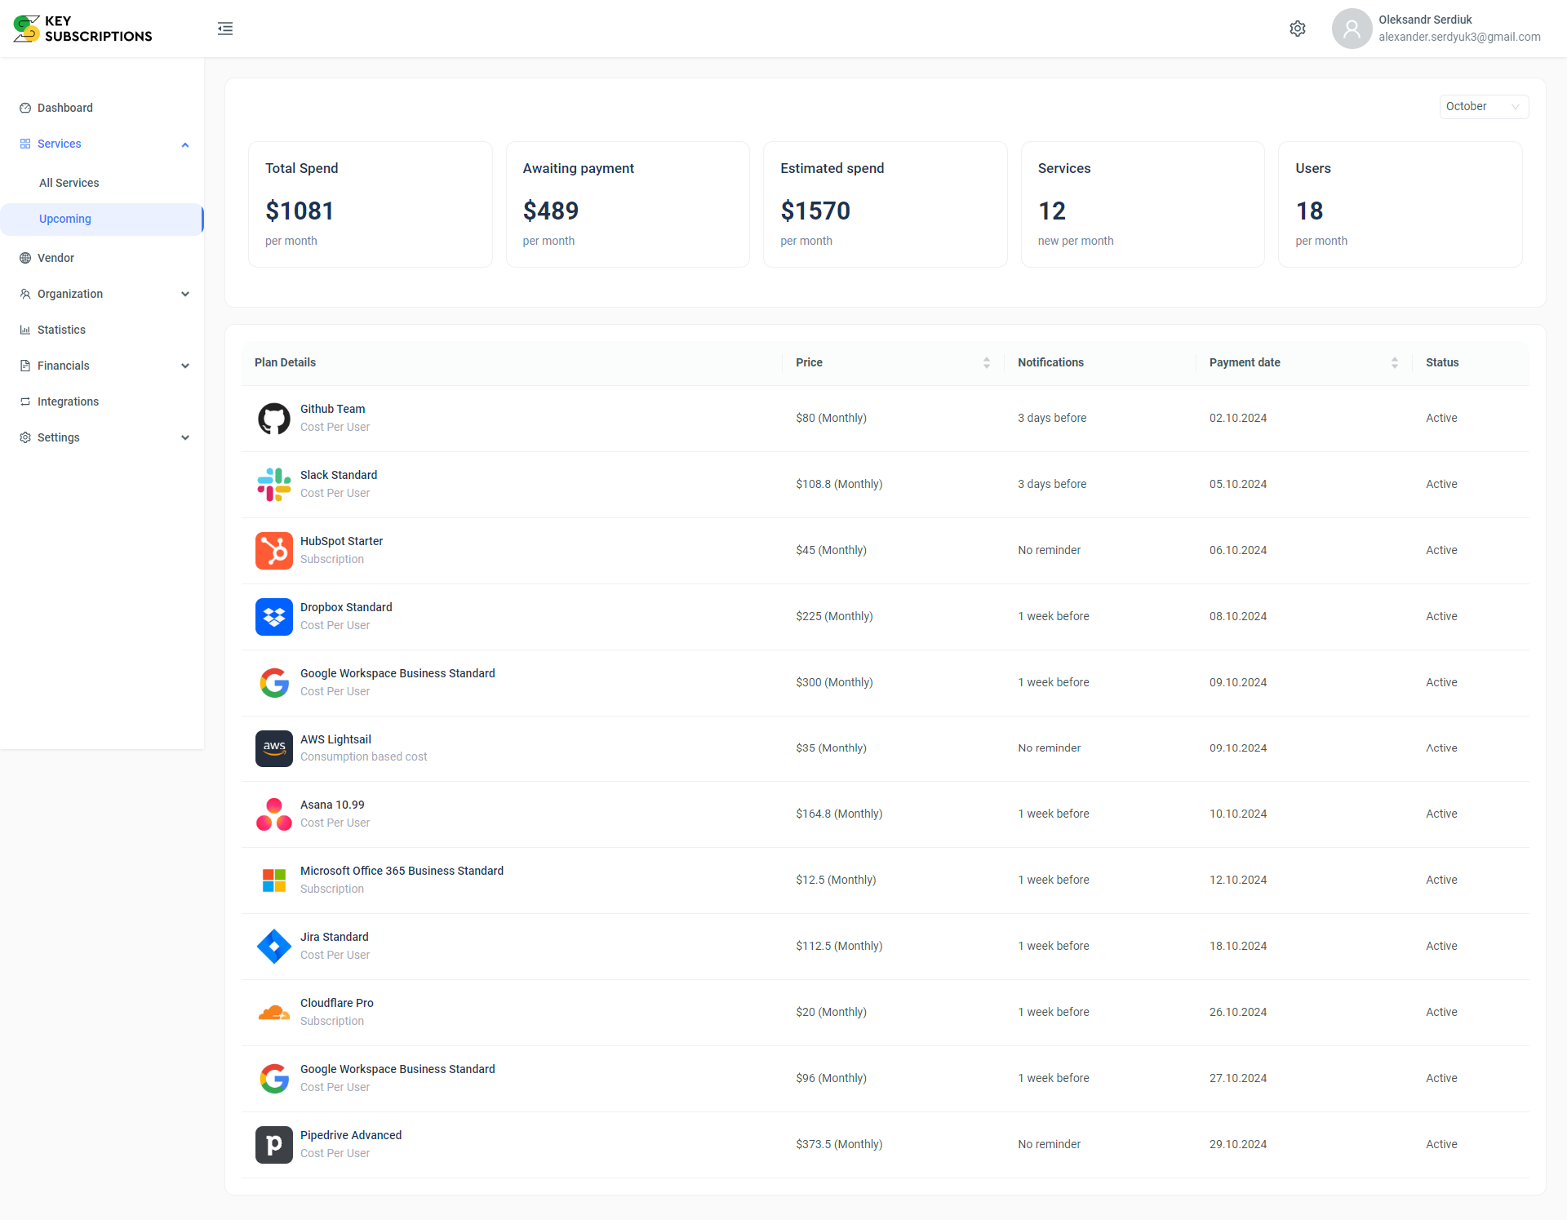Image resolution: width=1567 pixels, height=1220 pixels.
Task: Click Asana 10.99 plan name
Action: click(332, 805)
